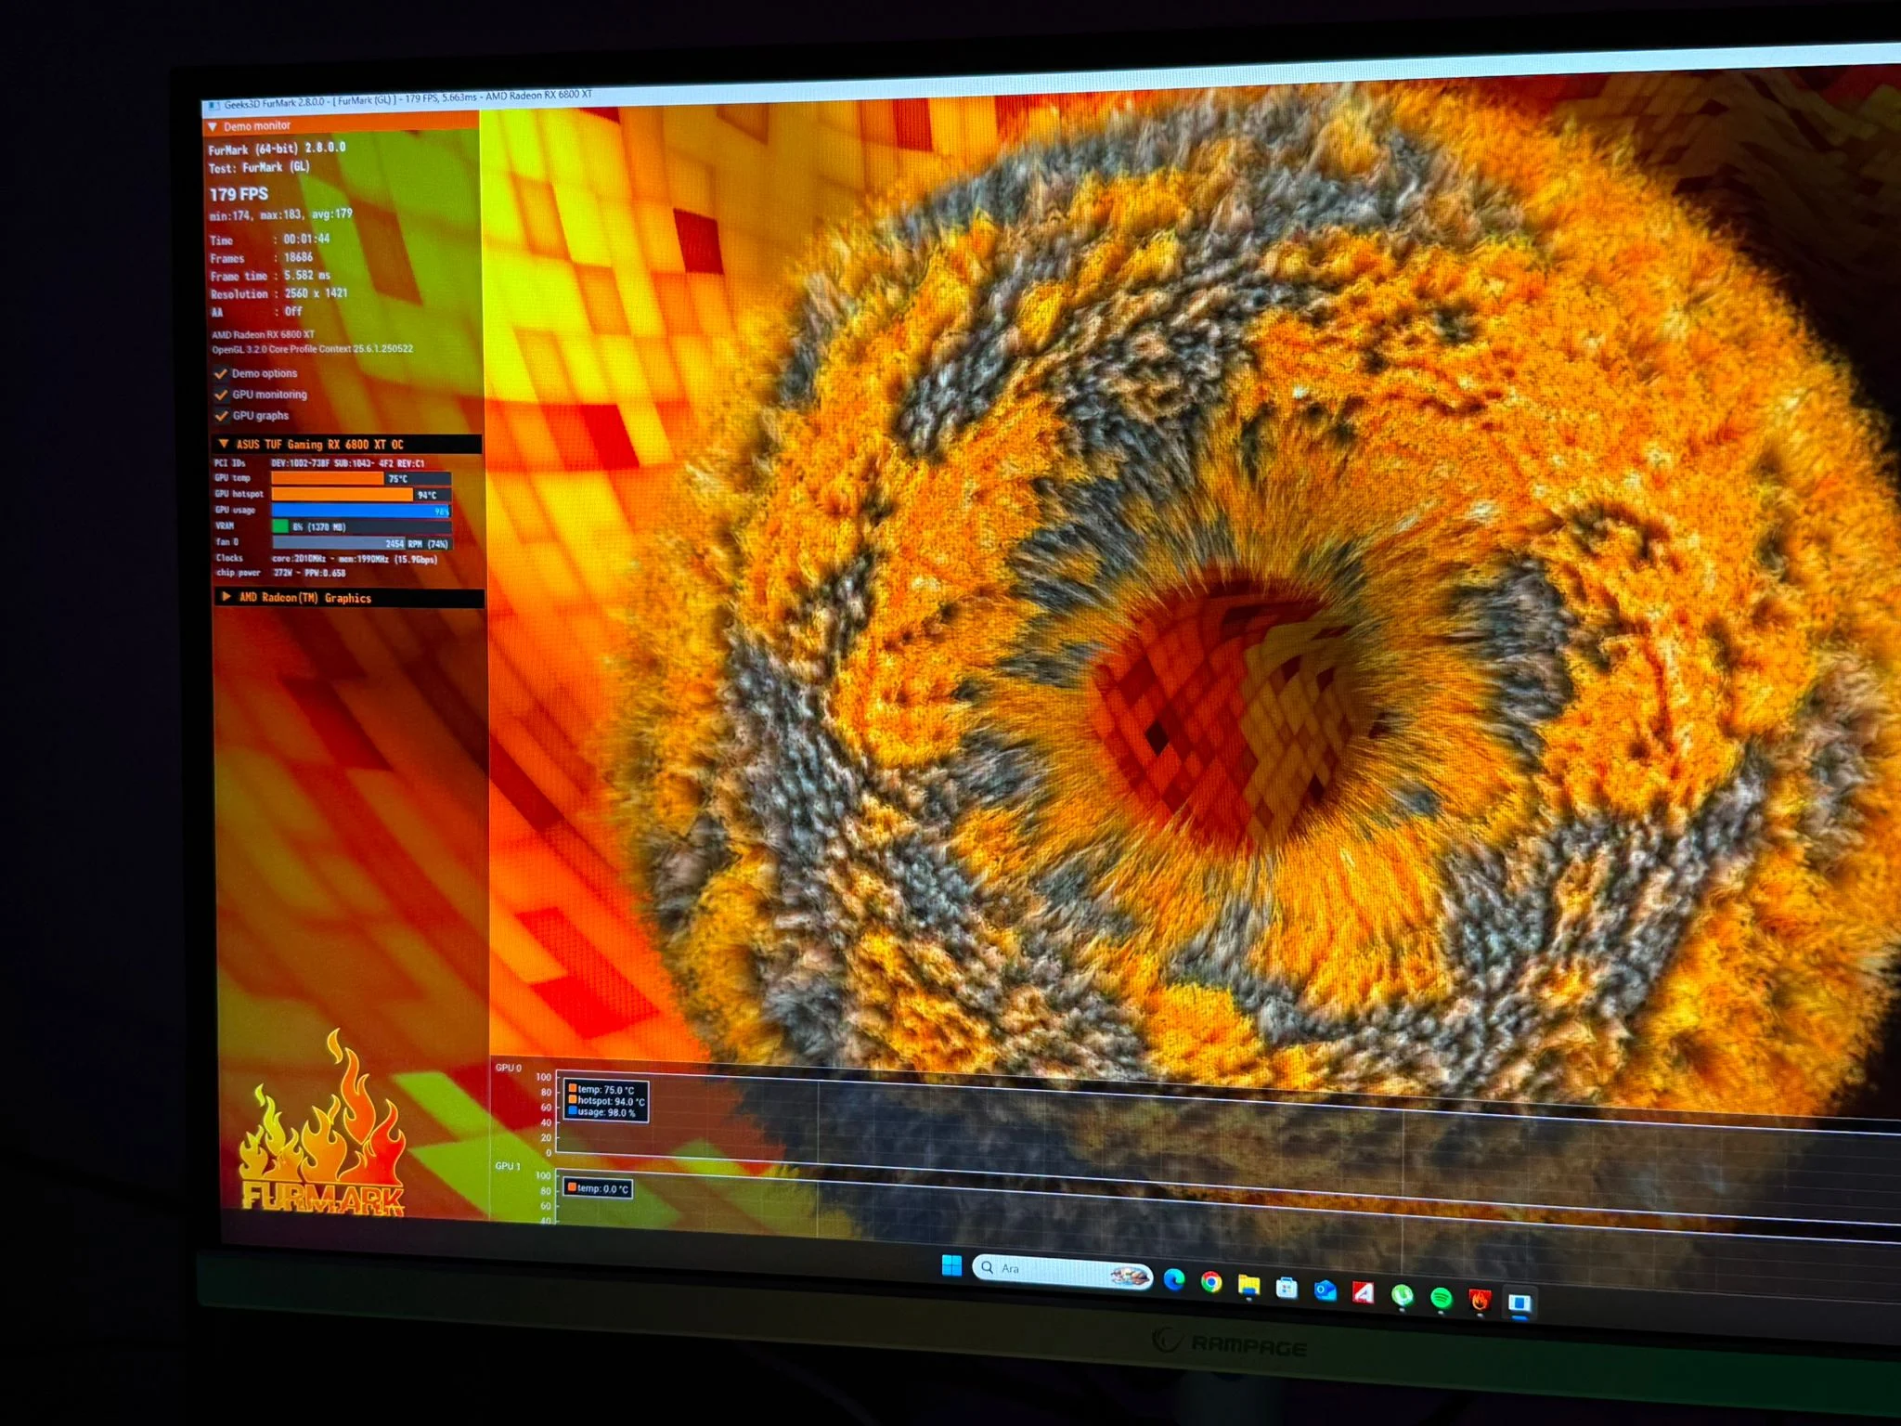Collapse the Demo monitor panel

coord(213,126)
